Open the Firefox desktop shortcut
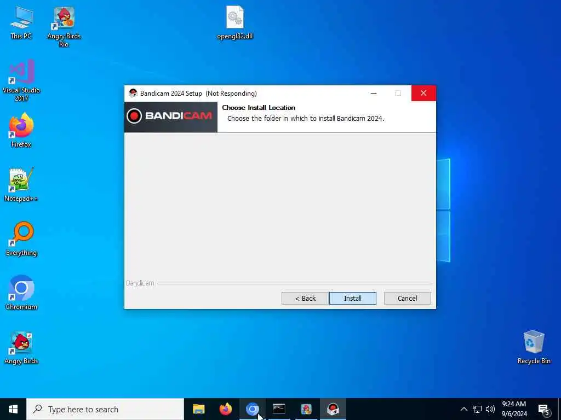561x420 pixels. 21,130
